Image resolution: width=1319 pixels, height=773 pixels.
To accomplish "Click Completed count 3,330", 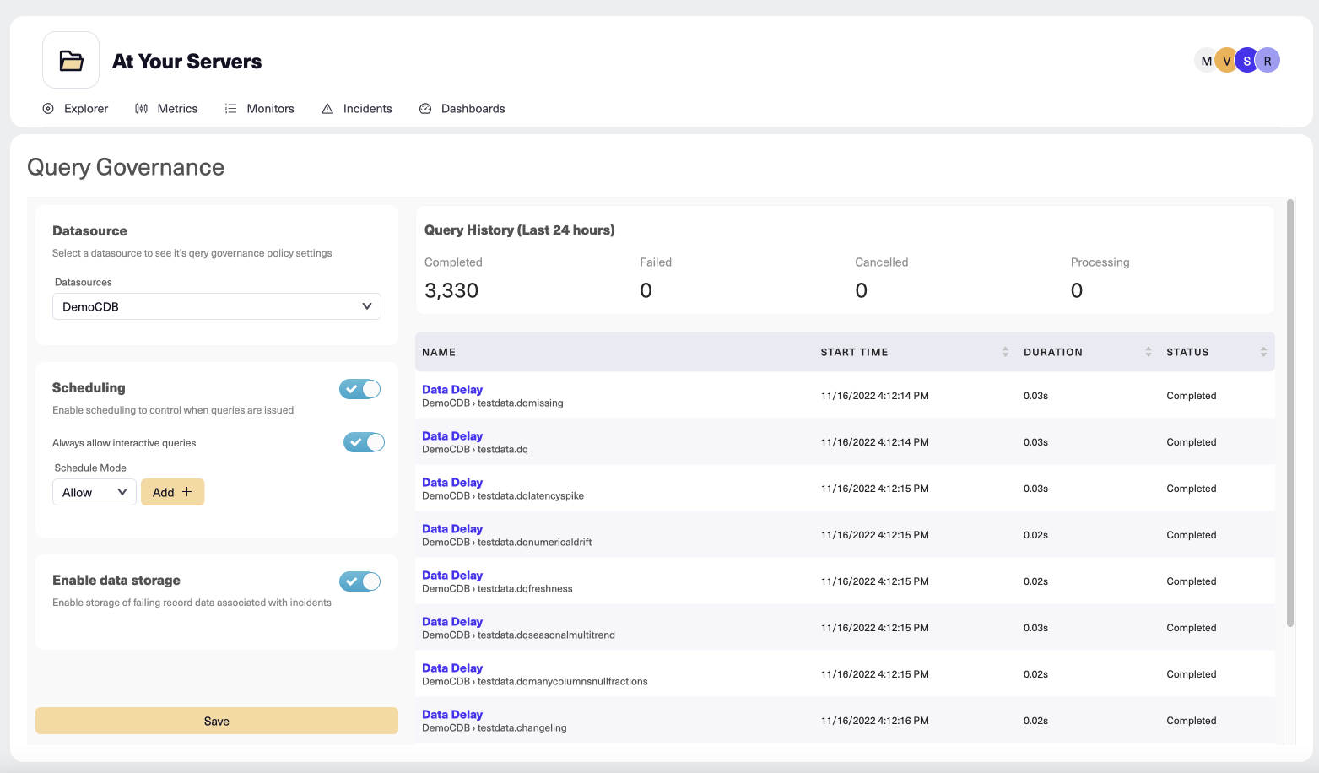I will click(x=451, y=290).
